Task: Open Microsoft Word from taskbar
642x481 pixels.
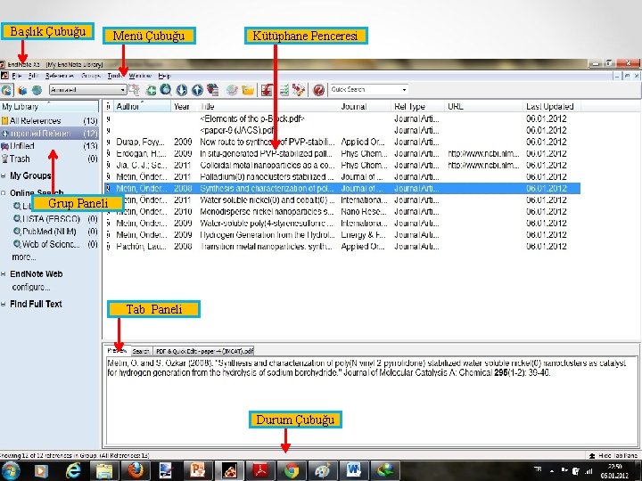Action: [354, 471]
